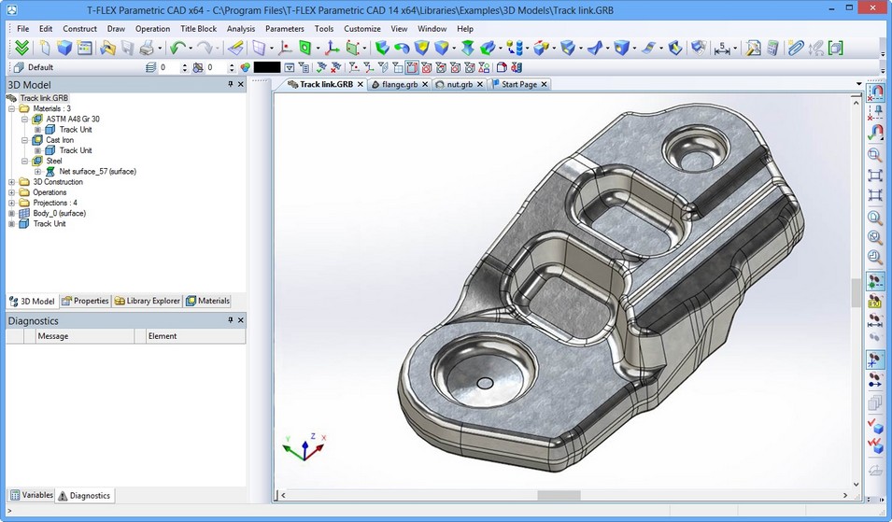This screenshot has width=892, height=522.
Task: Toggle the magnet snap icon in right toolbar
Action: click(x=875, y=93)
